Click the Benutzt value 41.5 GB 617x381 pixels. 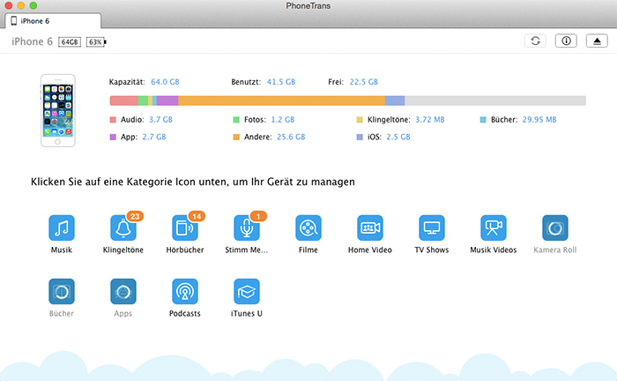[281, 82]
